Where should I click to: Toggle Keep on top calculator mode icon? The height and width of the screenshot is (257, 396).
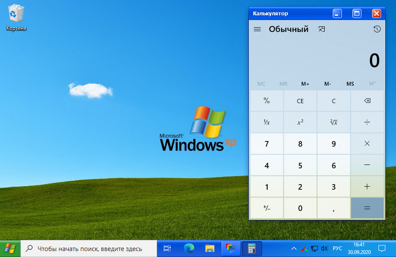322,29
